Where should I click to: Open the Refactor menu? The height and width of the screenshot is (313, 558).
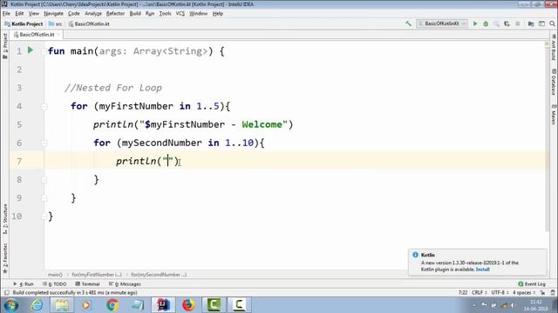115,14
